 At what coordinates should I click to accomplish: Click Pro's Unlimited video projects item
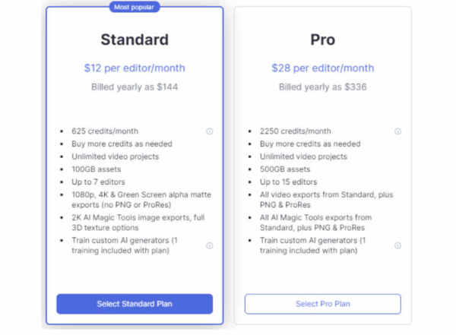(303, 156)
